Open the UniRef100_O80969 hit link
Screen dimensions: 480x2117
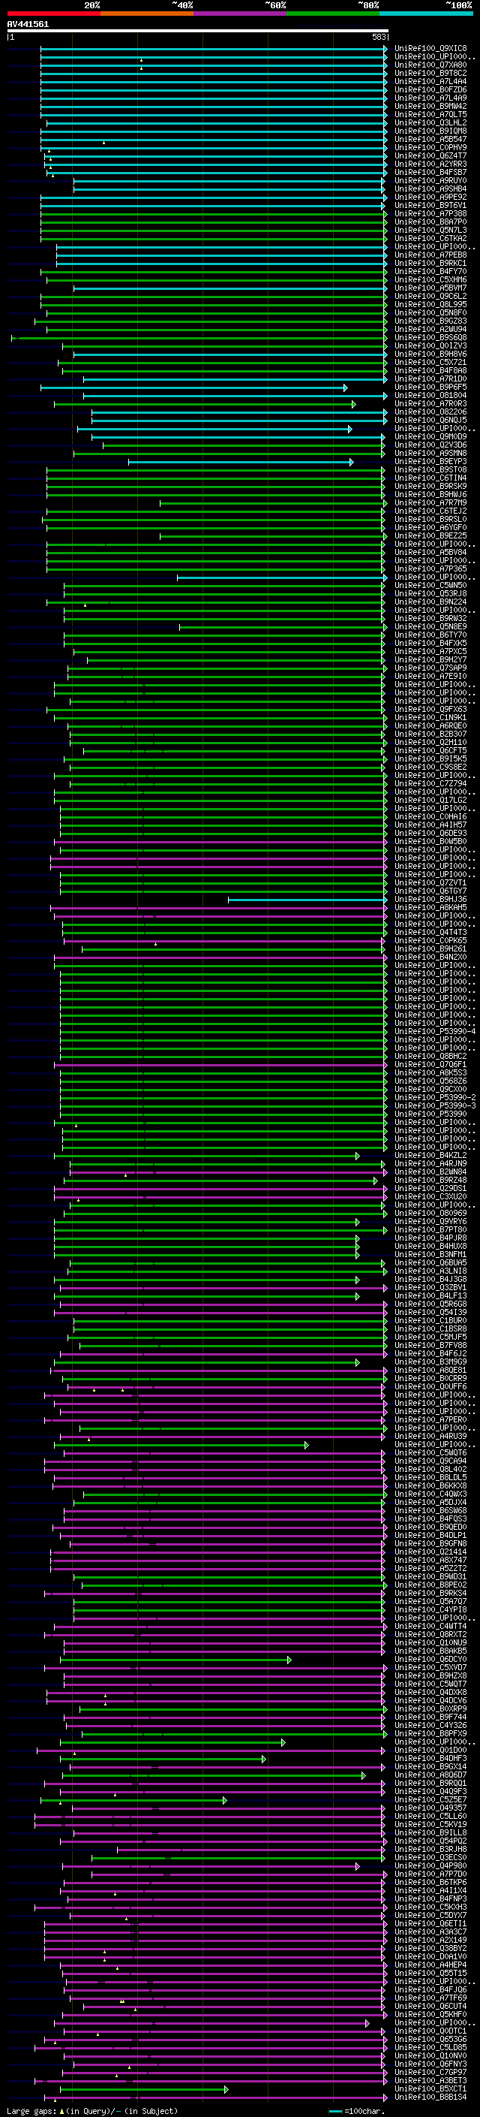[430, 1213]
